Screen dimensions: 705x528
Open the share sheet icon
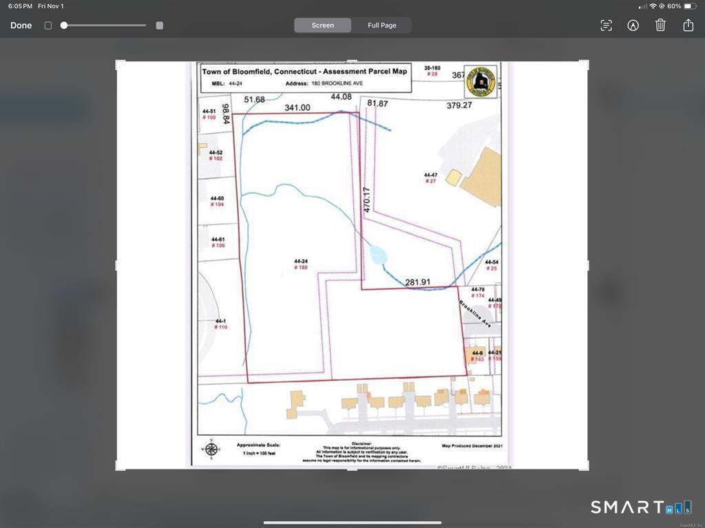tap(688, 25)
